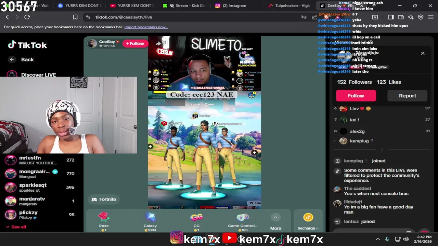Open the Brave Wallet icon

(401, 17)
